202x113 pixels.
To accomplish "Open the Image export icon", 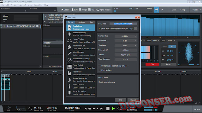I will tap(80, 10).
